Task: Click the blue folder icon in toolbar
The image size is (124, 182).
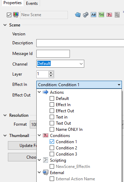Action: click(78, 15)
